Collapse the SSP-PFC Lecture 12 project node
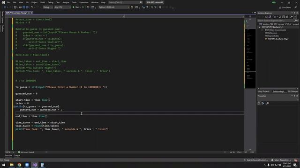Viewport: 300px width, 168px height. point(260,27)
